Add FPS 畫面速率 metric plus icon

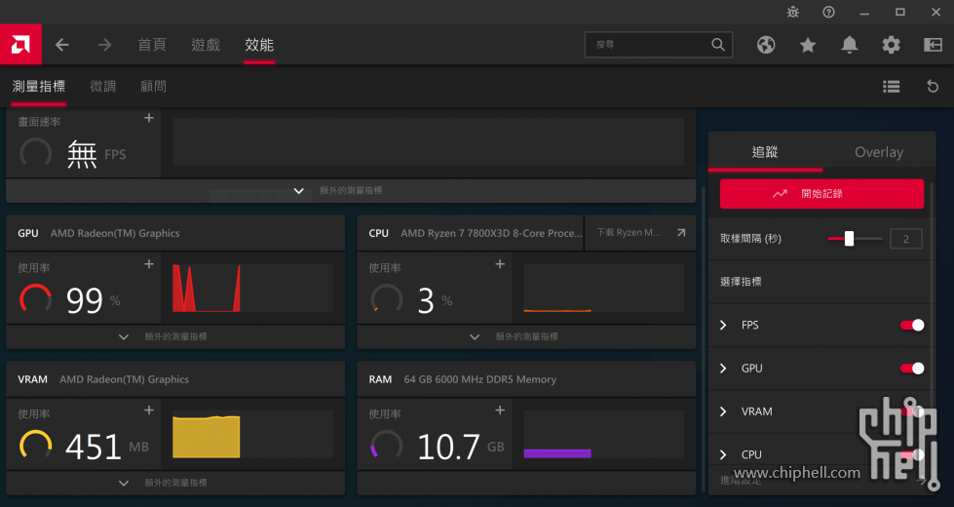click(x=149, y=118)
